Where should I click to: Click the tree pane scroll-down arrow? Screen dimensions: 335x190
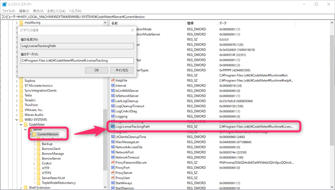(105, 187)
